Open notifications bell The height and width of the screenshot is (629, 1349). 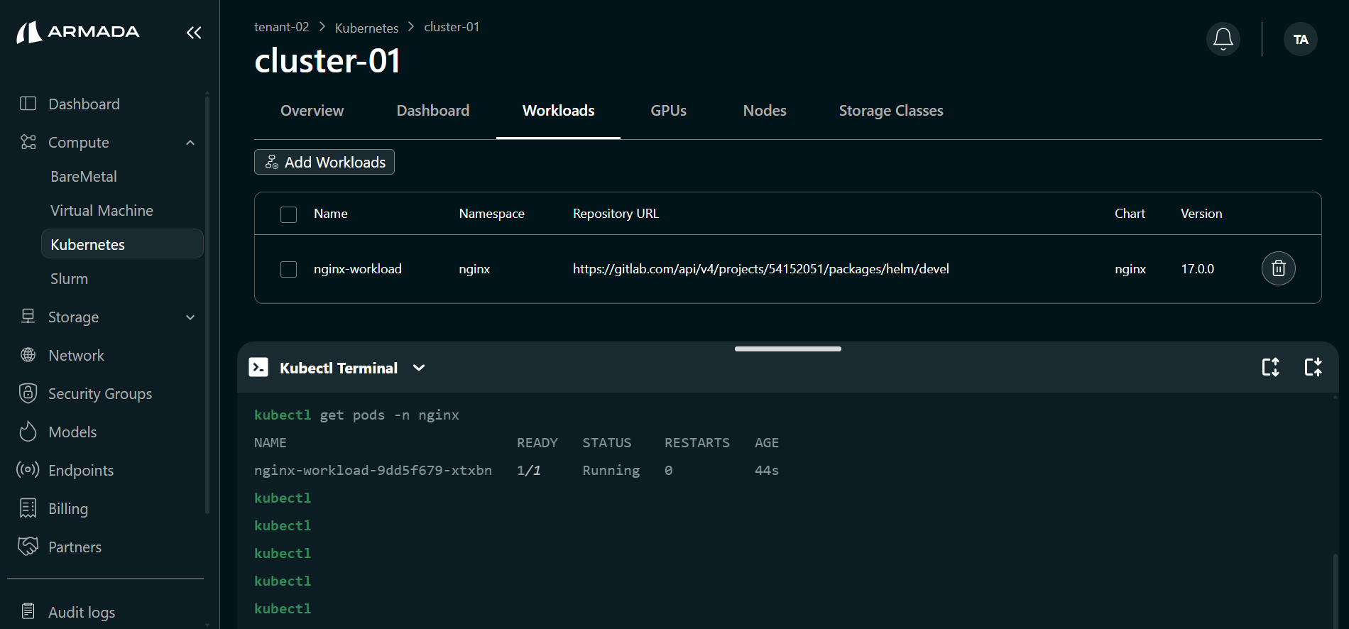coord(1223,39)
